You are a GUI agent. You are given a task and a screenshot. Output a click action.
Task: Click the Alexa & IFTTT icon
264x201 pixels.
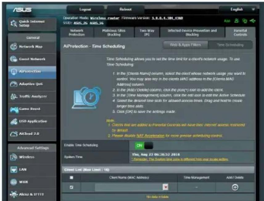coord(14,194)
